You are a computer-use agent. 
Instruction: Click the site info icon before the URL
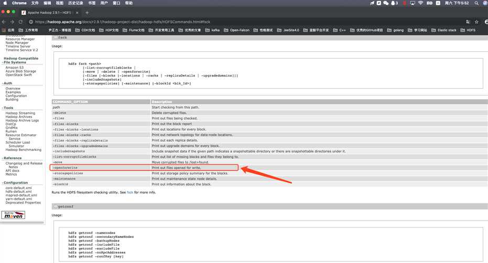pyautogui.click(x=31, y=22)
